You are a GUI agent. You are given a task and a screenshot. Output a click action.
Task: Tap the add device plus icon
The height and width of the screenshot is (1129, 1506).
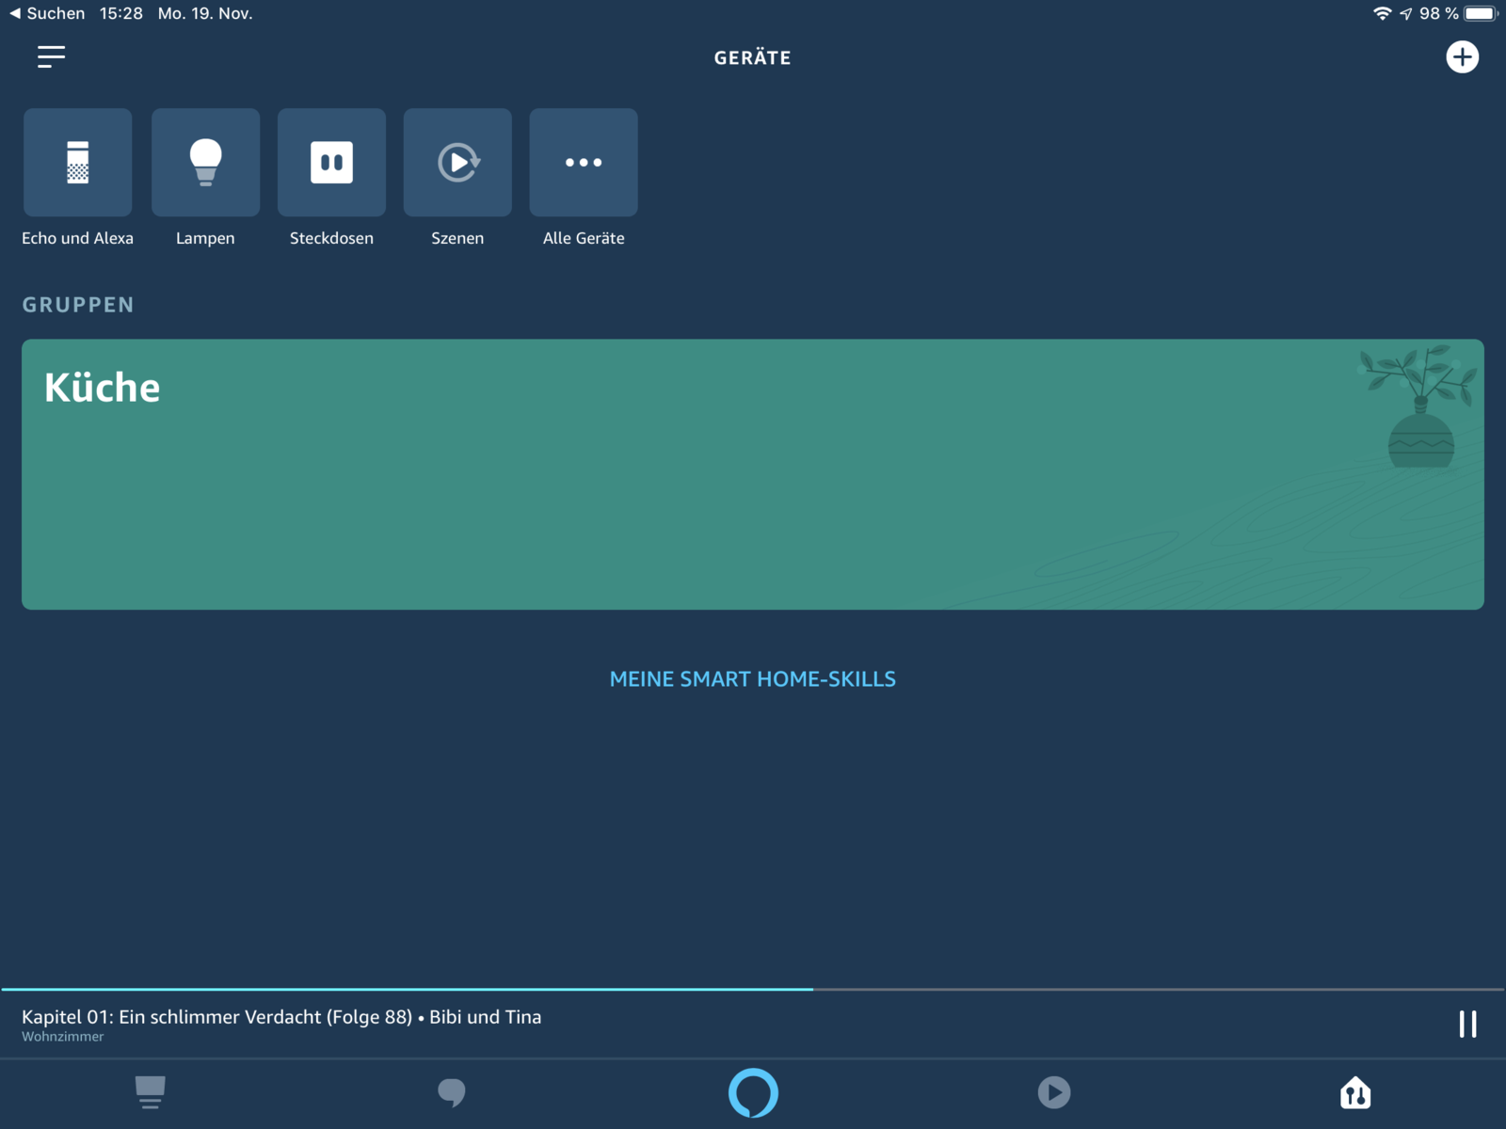click(1462, 57)
